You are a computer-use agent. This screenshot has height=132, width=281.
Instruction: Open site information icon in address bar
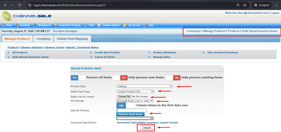(x=30, y=5)
